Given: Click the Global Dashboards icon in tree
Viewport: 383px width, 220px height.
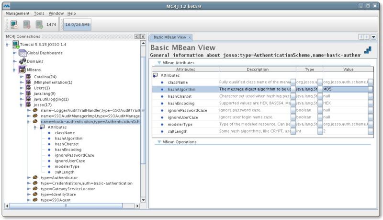Looking at the screenshot, I should [23, 53].
